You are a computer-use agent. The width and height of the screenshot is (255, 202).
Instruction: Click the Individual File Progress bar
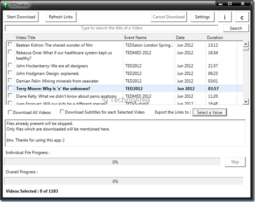click(x=113, y=162)
